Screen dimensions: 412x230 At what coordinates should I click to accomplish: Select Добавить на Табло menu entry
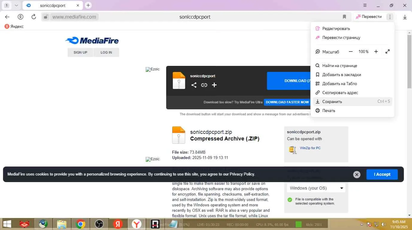point(352,84)
